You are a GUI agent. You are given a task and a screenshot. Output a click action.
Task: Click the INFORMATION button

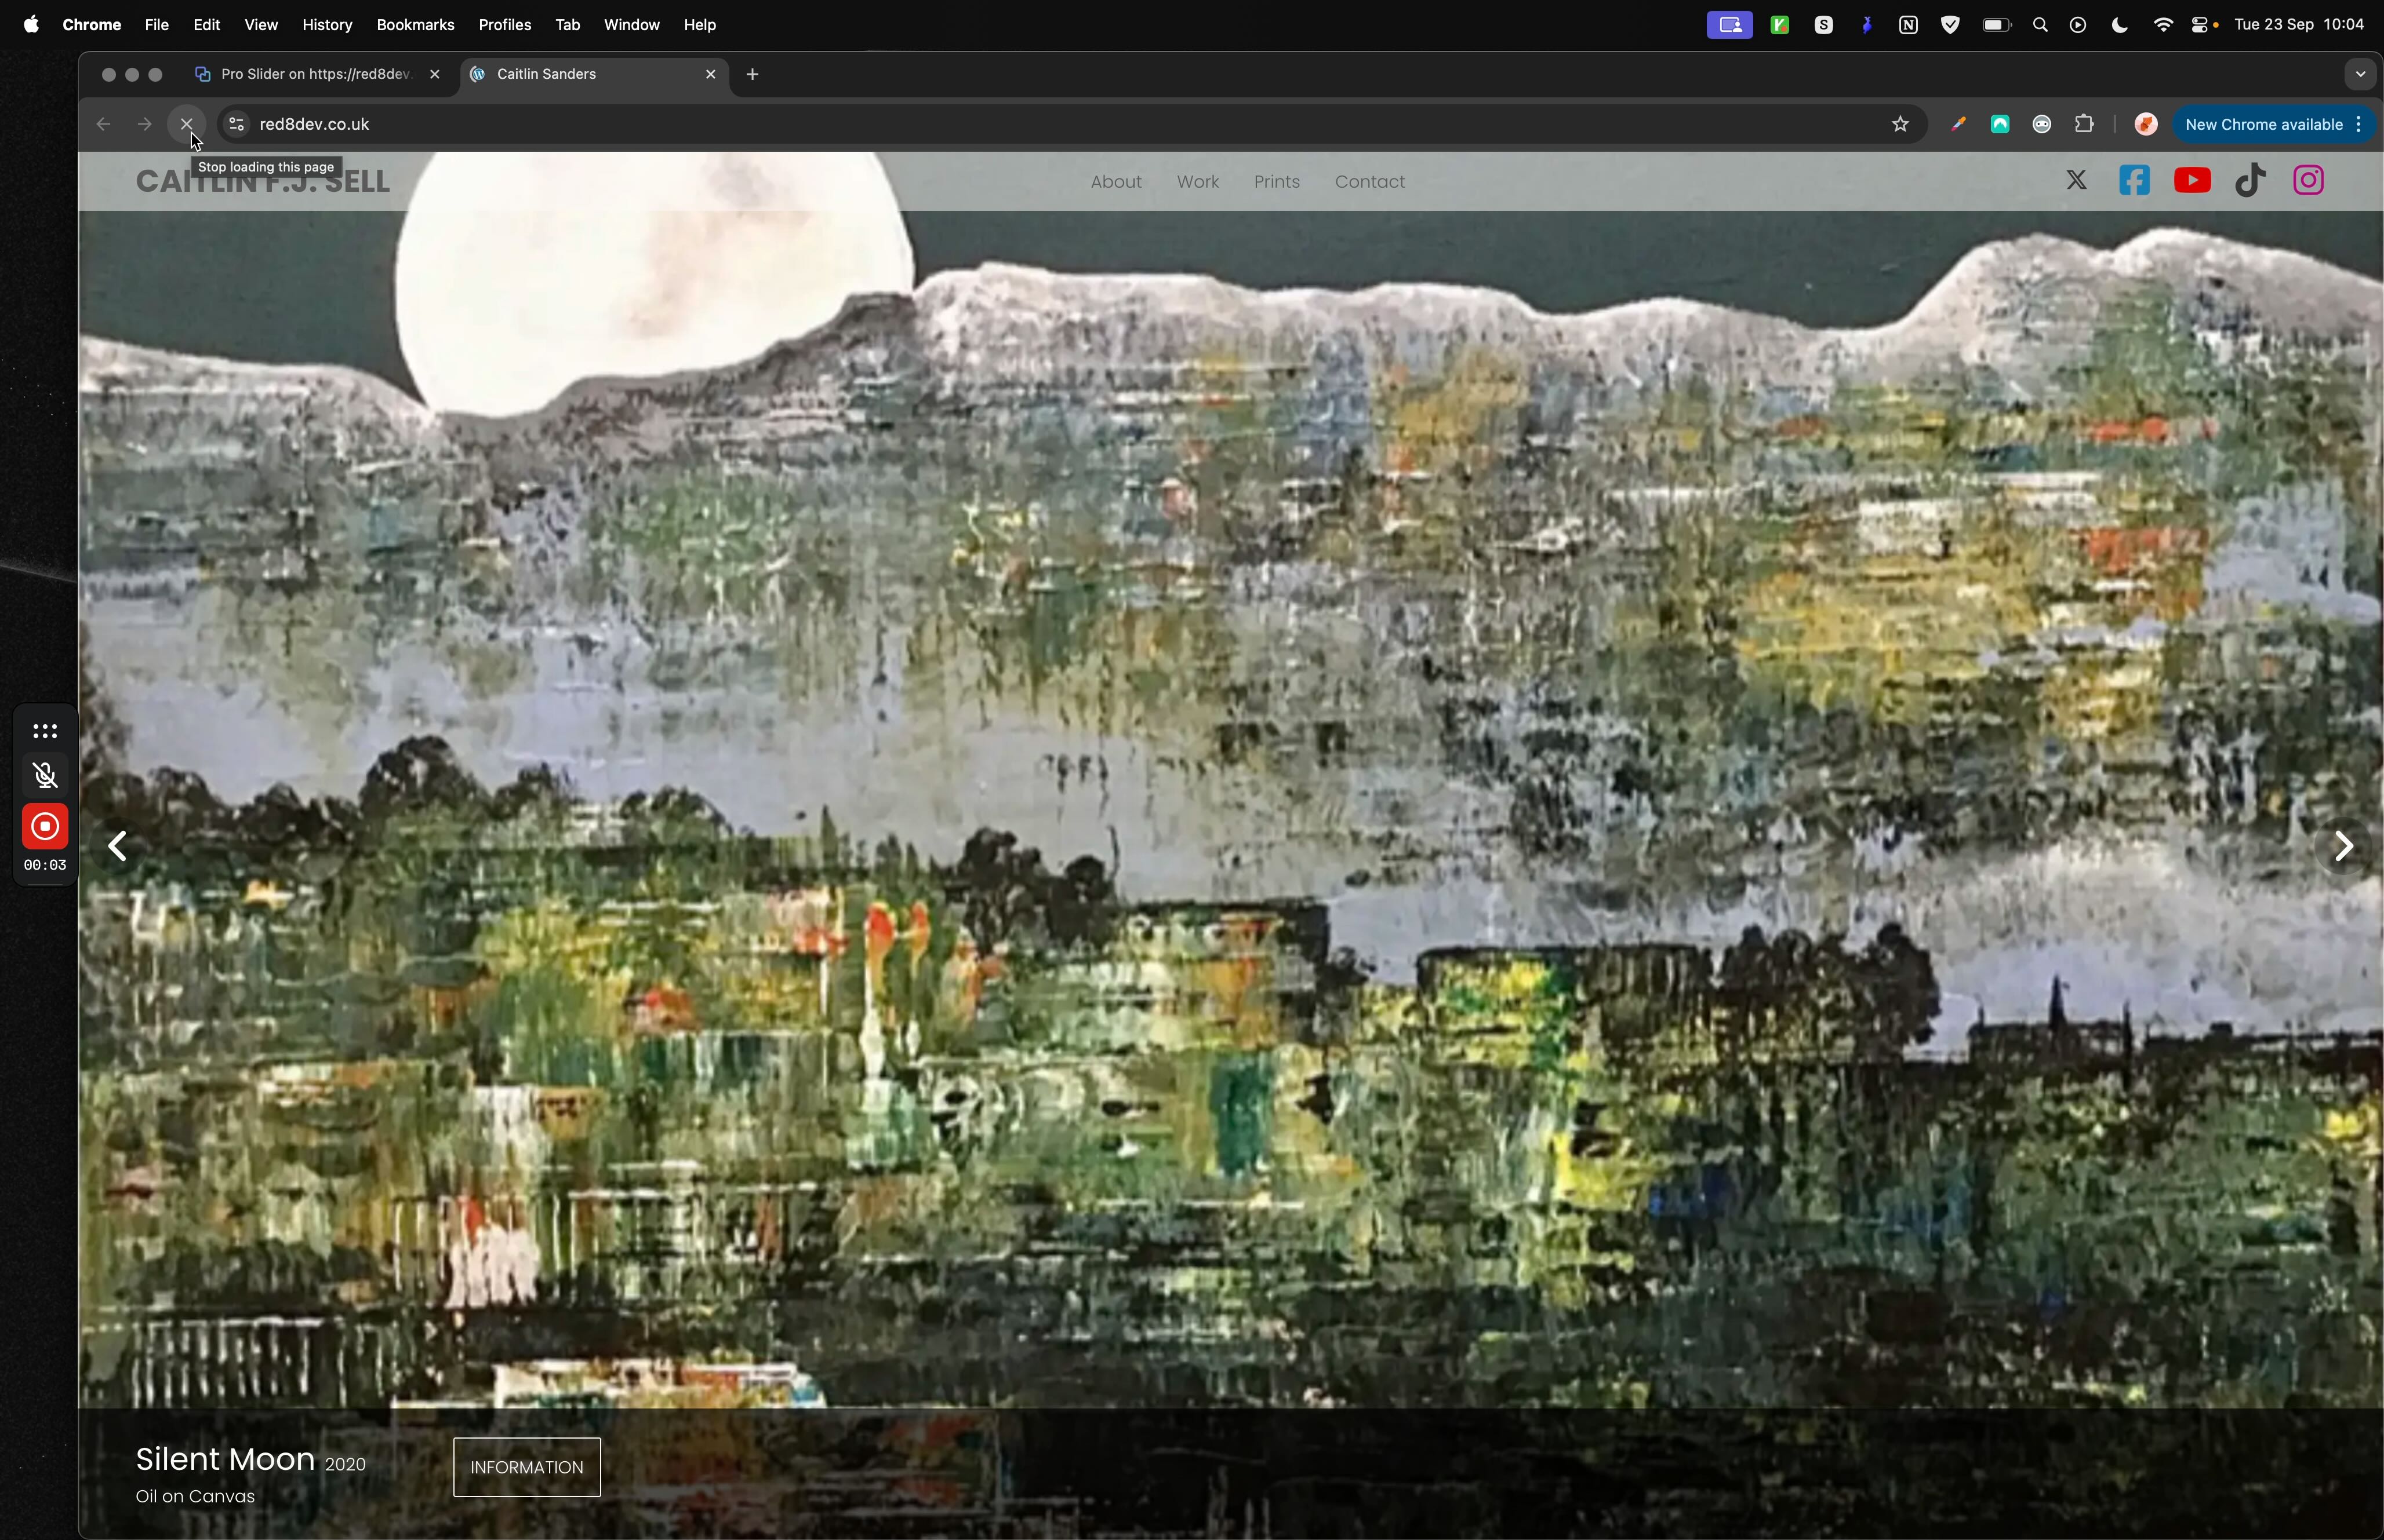(x=527, y=1467)
